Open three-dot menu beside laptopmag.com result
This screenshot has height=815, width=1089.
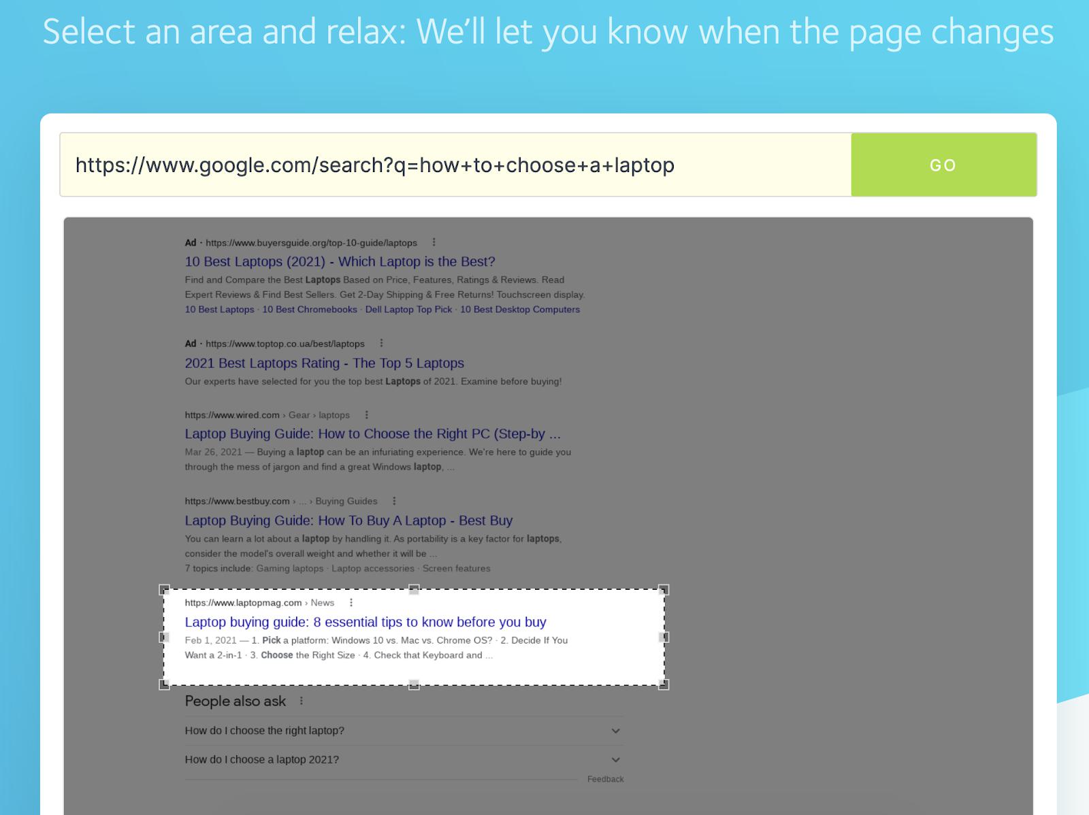click(x=351, y=603)
